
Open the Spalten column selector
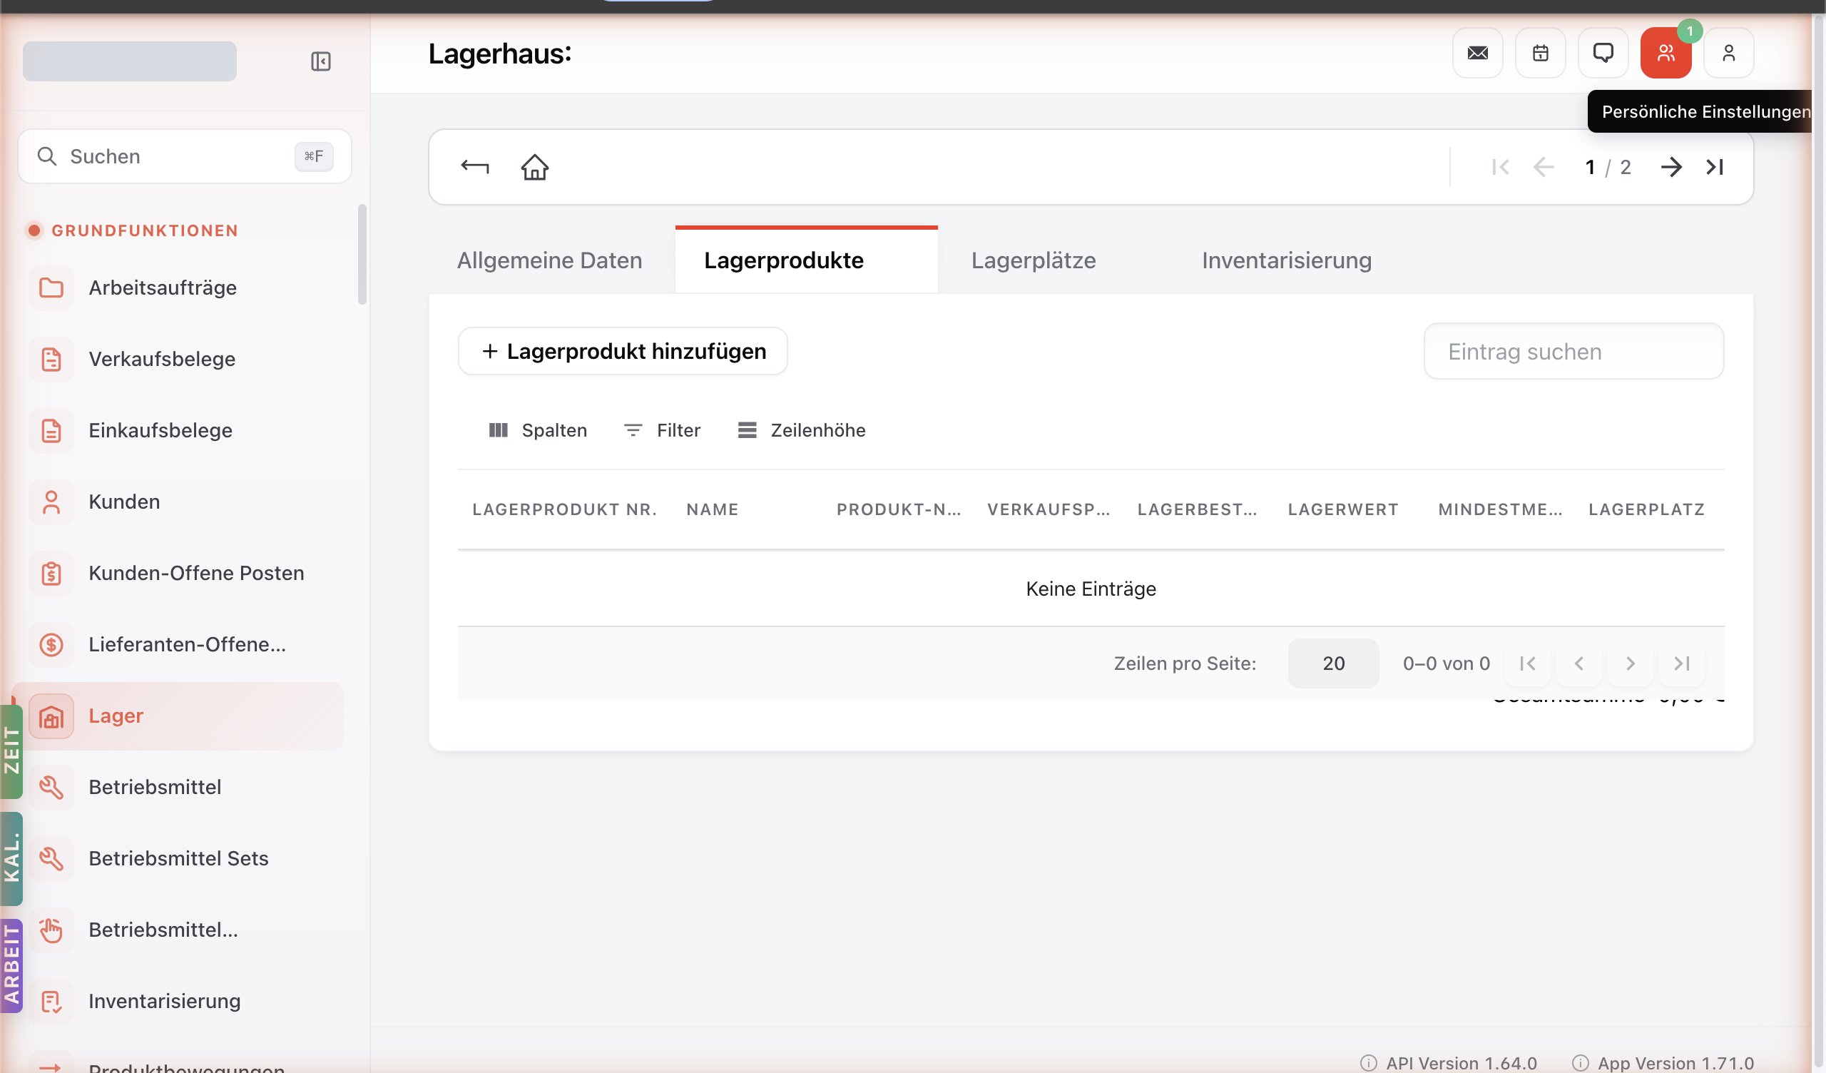pos(538,430)
